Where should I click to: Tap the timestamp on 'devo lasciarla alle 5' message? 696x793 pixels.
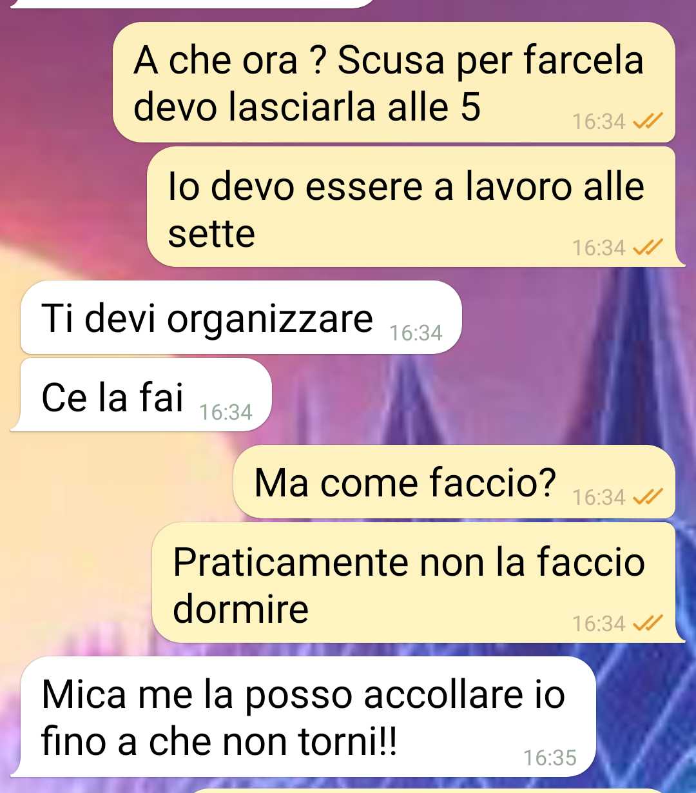tap(599, 121)
